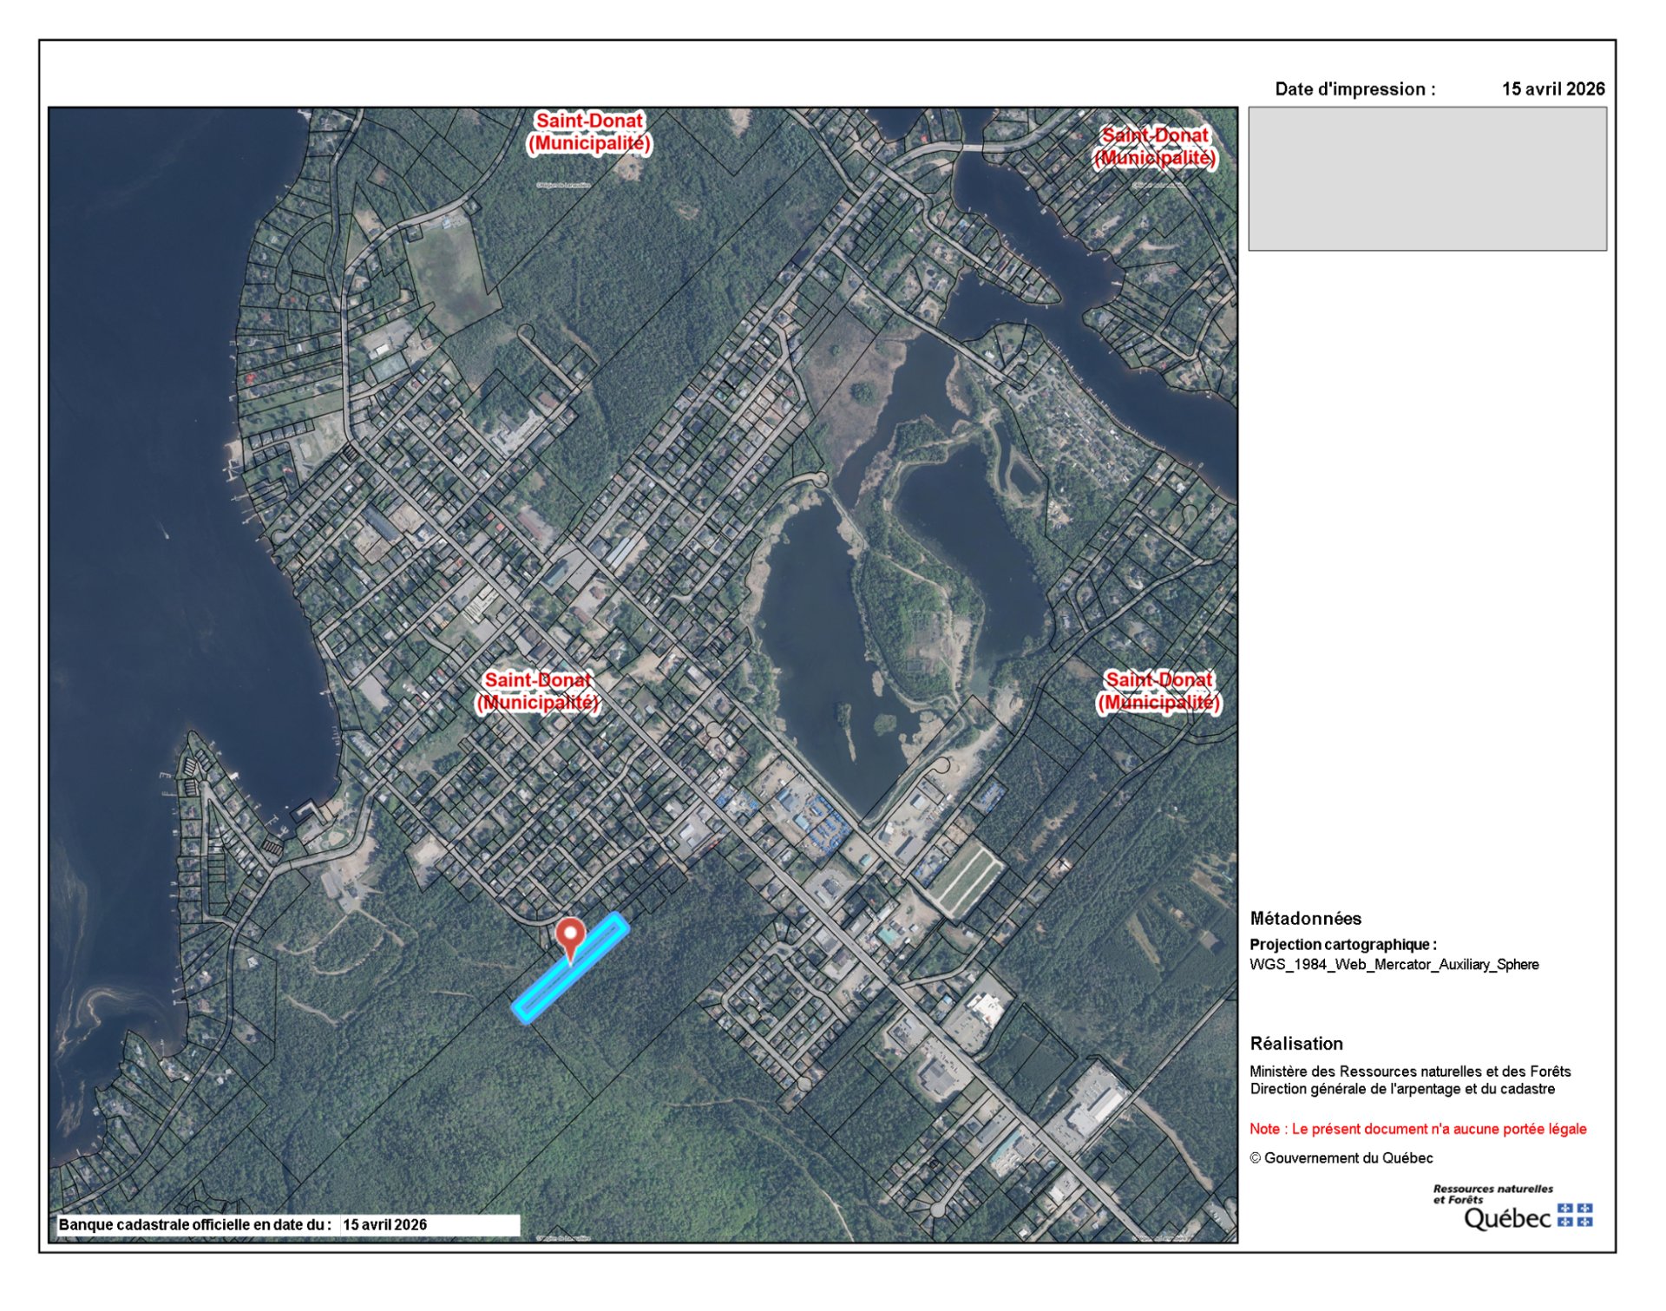1666x1311 pixels.
Task: Click the red legal note text
Action: (x=1418, y=1129)
